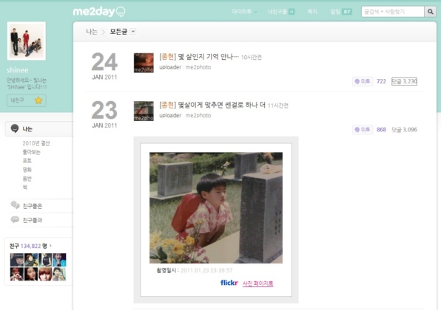Click 미투 button on the 24 JAN post
Image resolution: width=441 pixels, height=310 pixels.
[x=363, y=81]
